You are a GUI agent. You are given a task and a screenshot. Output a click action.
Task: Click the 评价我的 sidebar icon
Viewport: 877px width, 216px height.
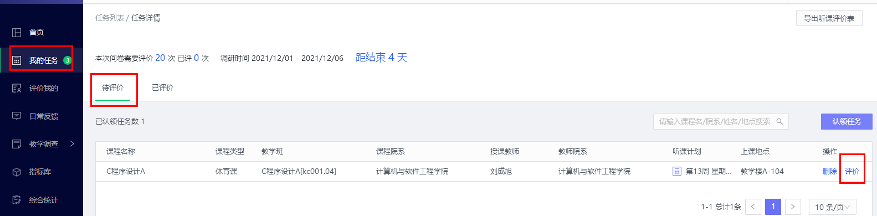point(17,88)
